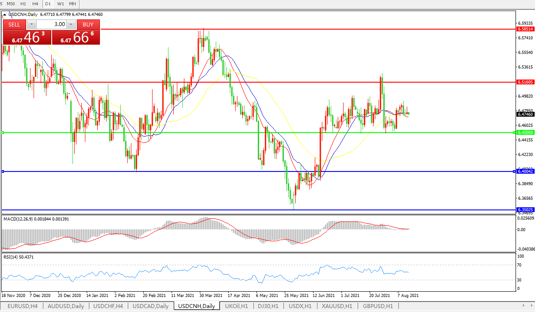Select the MN monthly timeframe
The width and height of the screenshot is (535, 312).
pyautogui.click(x=72, y=4)
